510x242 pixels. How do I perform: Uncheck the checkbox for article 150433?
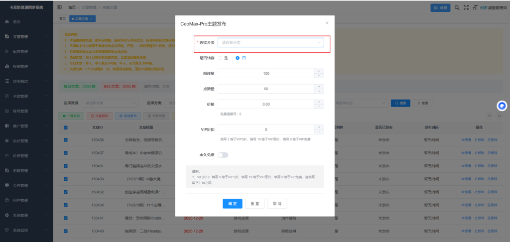(x=66, y=179)
